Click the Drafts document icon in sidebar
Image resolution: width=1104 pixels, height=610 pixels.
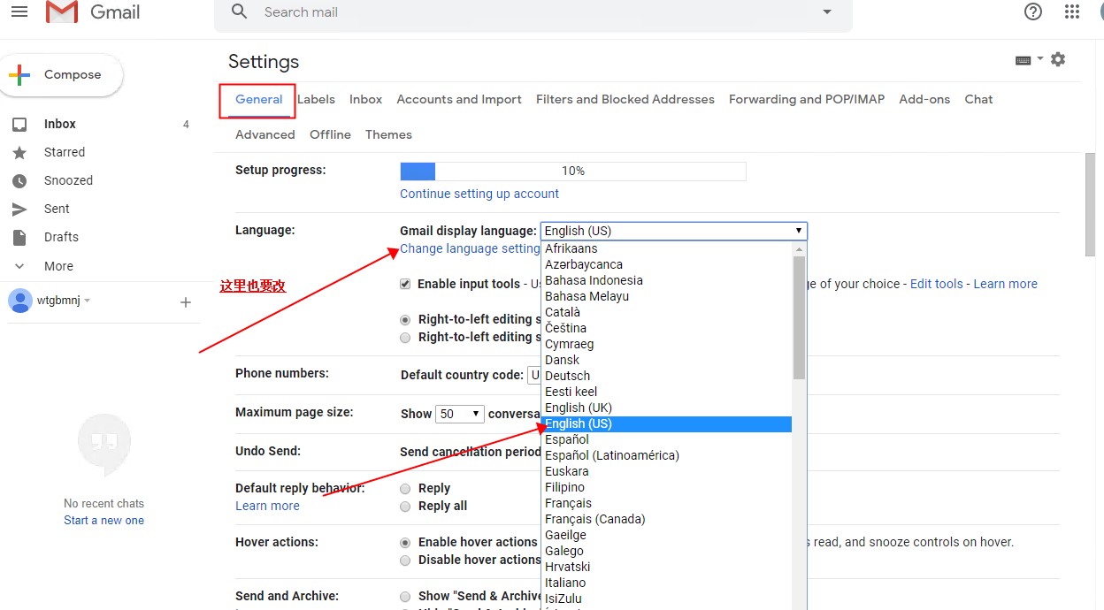(19, 238)
